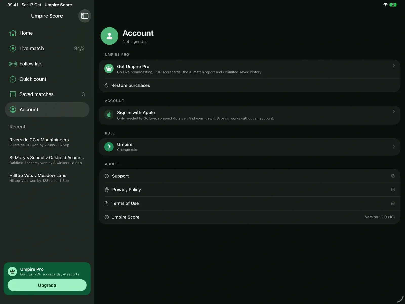Open recent match Riverside CC v Mountaineers
This screenshot has width=405, height=304.
(x=47, y=142)
